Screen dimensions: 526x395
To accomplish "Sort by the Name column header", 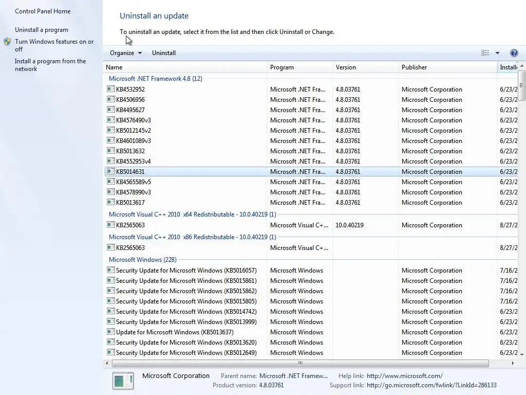I will (185, 67).
